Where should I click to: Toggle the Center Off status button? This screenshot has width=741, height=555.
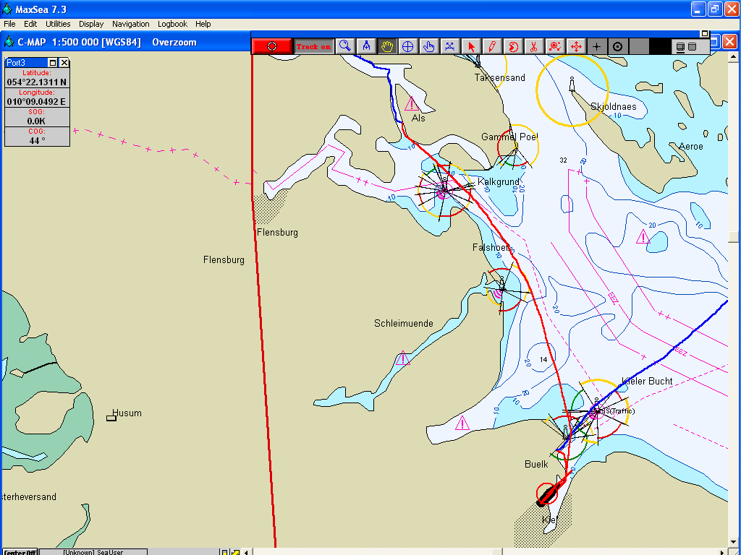[20, 552]
